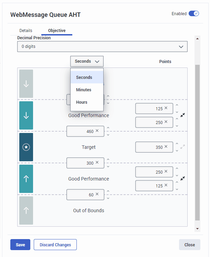210x257 pixels.
Task: Collapse the Seconds unit dropdown
Action: [x=87, y=61]
